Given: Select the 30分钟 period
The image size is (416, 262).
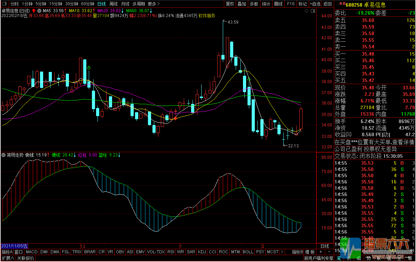Looking at the screenshot, I should (72, 4).
